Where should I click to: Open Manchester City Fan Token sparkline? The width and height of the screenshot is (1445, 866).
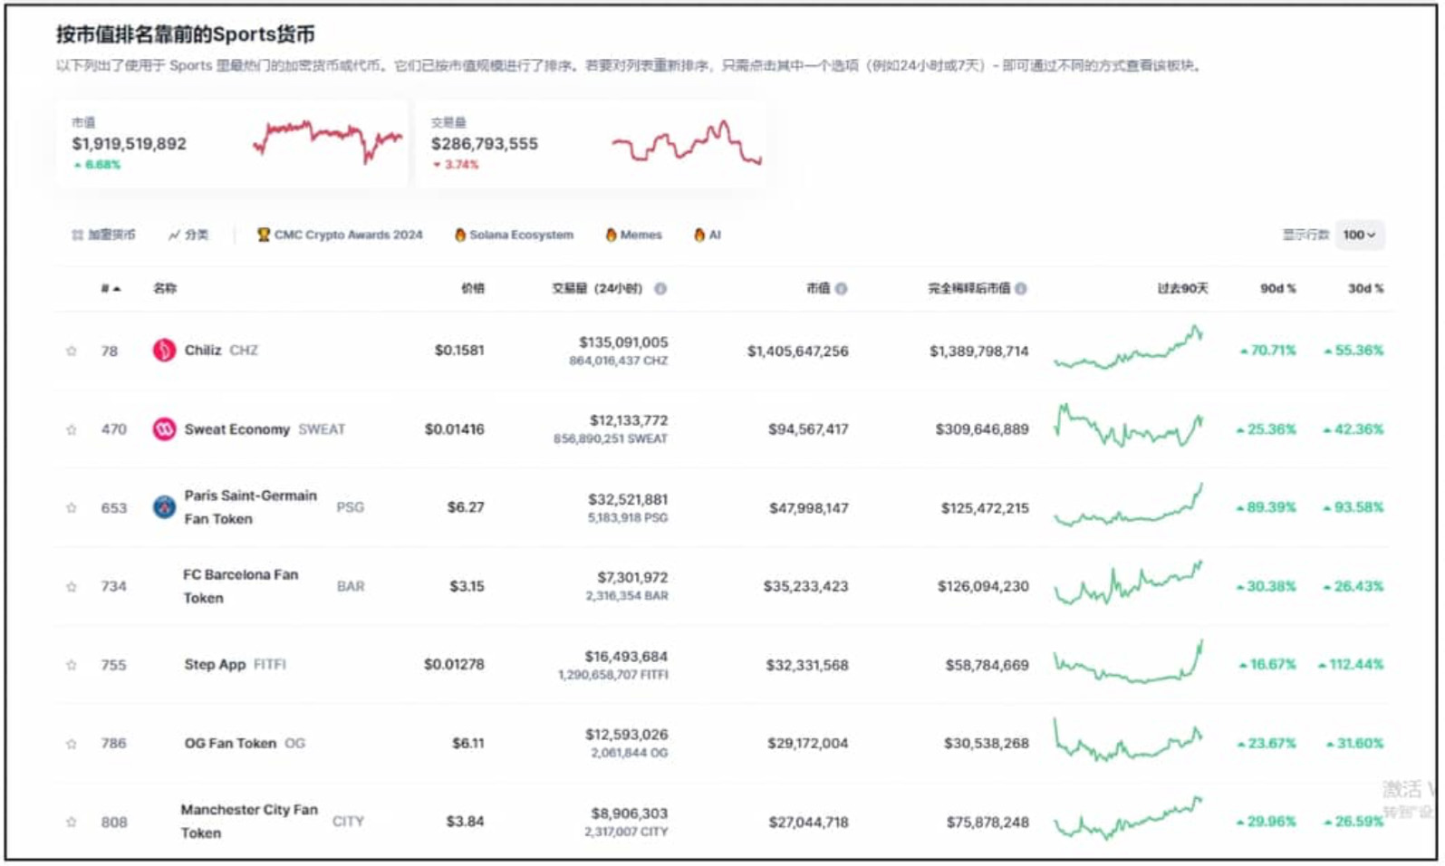[x=1128, y=818]
